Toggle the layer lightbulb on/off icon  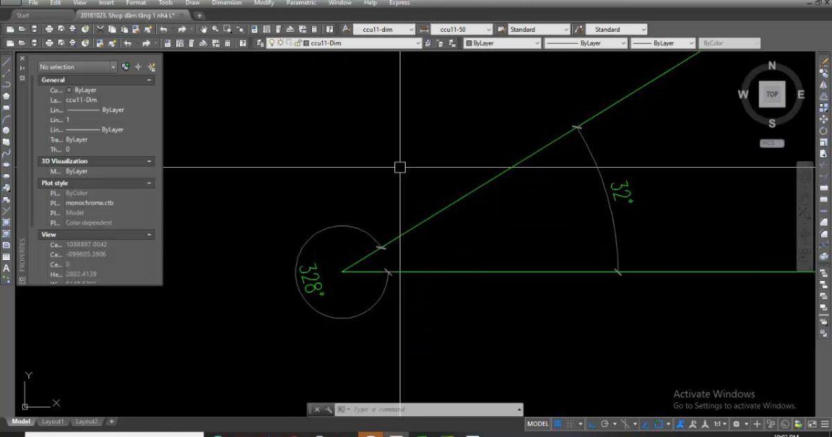click(272, 43)
